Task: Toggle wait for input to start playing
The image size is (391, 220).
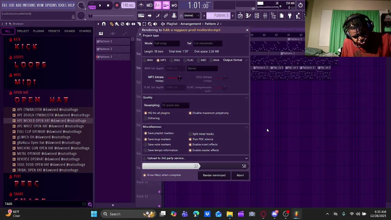Action: (x=149, y=5)
